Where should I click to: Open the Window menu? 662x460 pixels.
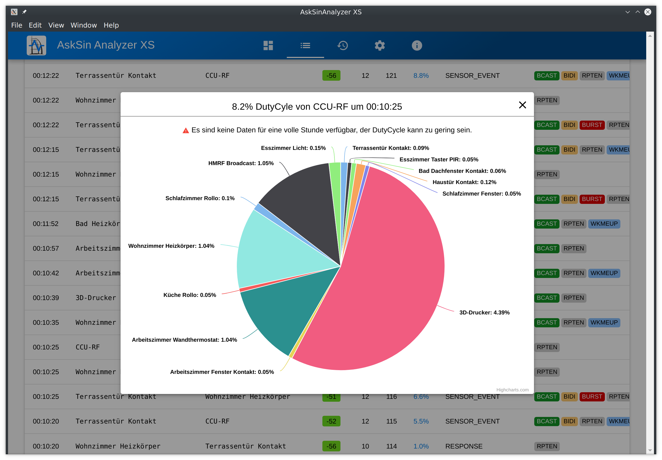point(84,25)
